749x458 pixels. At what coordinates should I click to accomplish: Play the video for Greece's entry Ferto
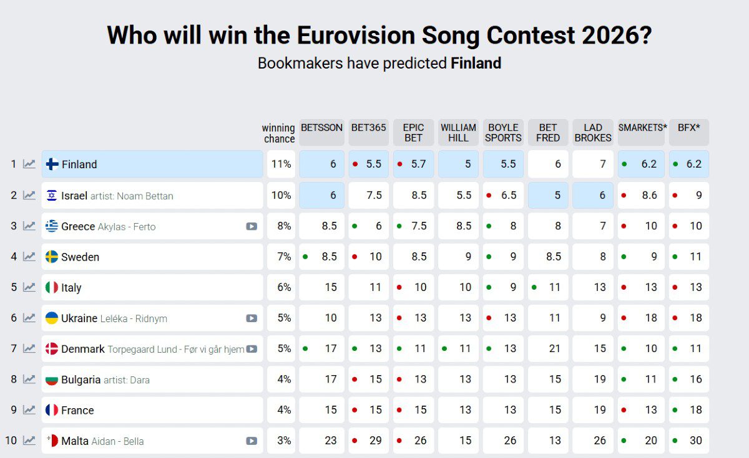252,226
